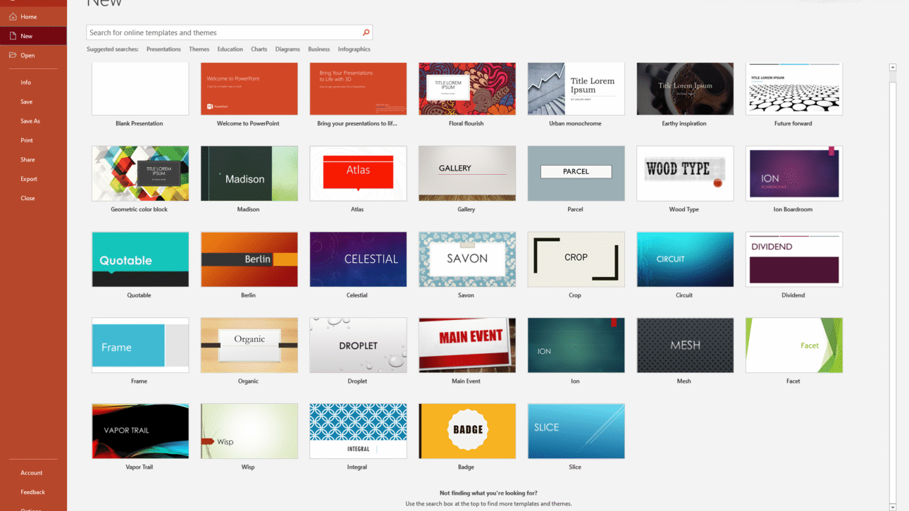Screen dimensions: 909x511
Task: Select the Blank Presentation template
Action: pos(140,89)
